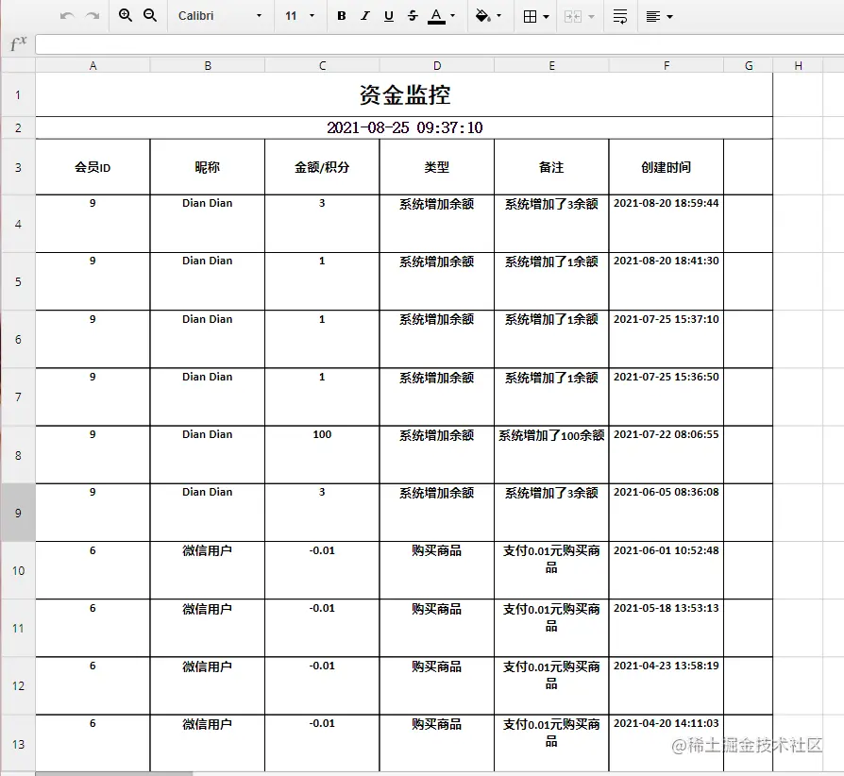Click the date cell 2021-06-01 10:52:48
This screenshot has width=844, height=776.
[x=667, y=570]
